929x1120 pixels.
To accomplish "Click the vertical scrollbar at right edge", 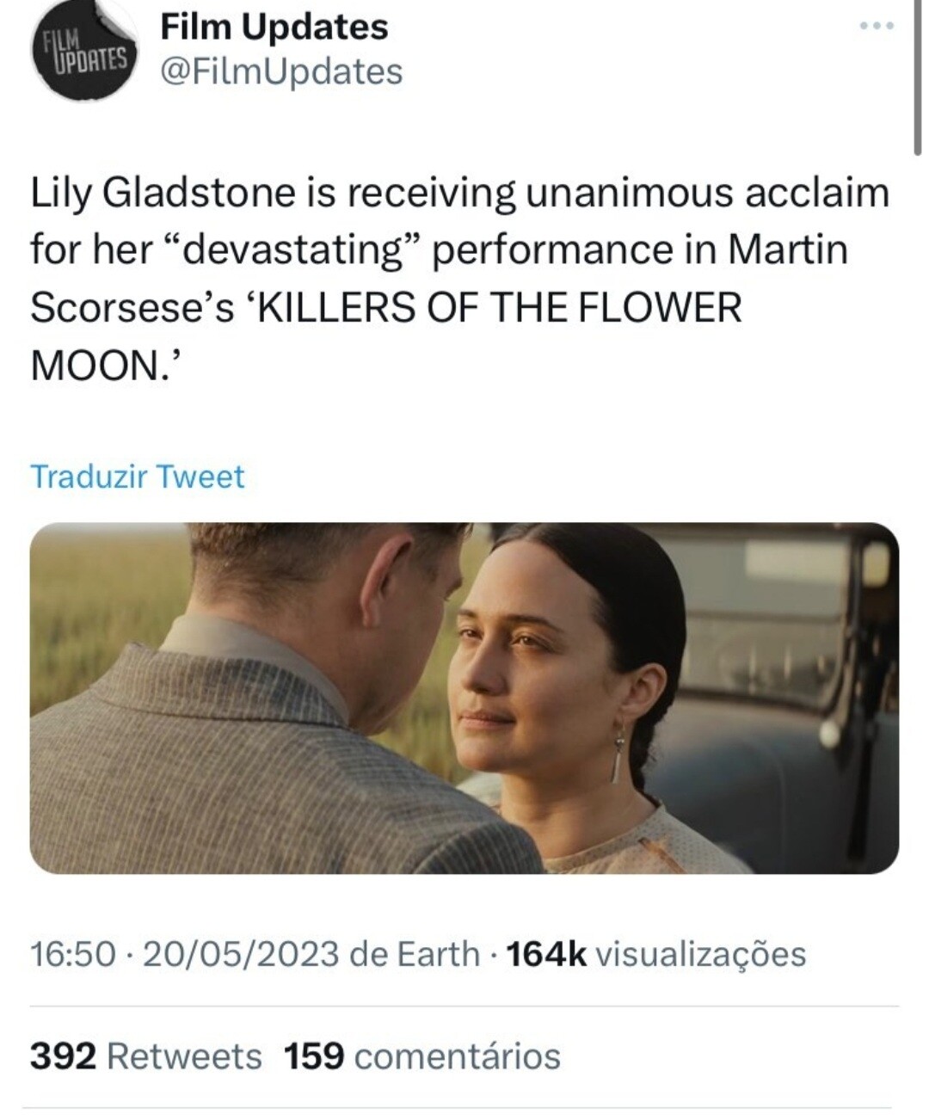I will click(917, 77).
